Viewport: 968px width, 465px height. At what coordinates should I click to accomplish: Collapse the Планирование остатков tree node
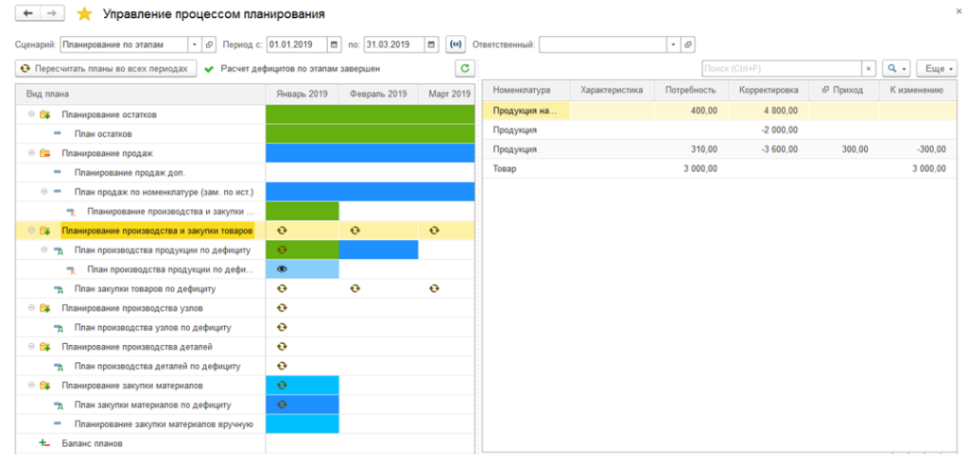(32, 114)
